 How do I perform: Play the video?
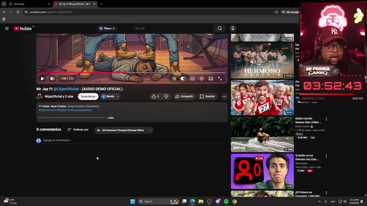42,78
